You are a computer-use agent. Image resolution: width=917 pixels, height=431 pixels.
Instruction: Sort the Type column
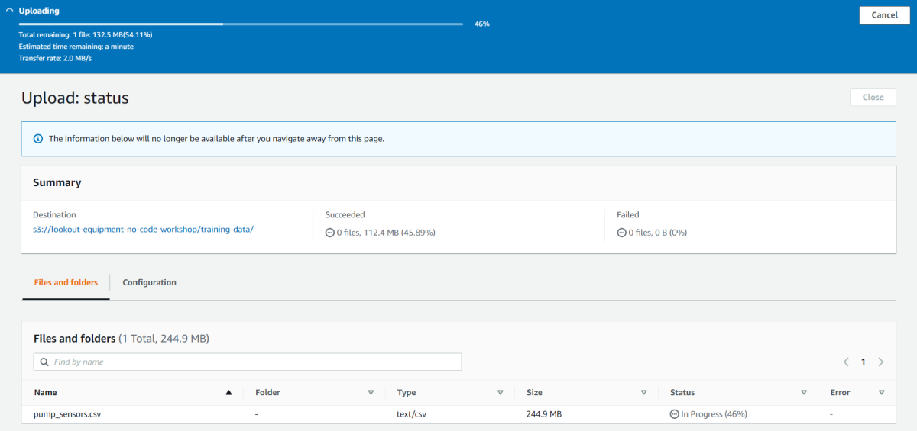(x=501, y=393)
